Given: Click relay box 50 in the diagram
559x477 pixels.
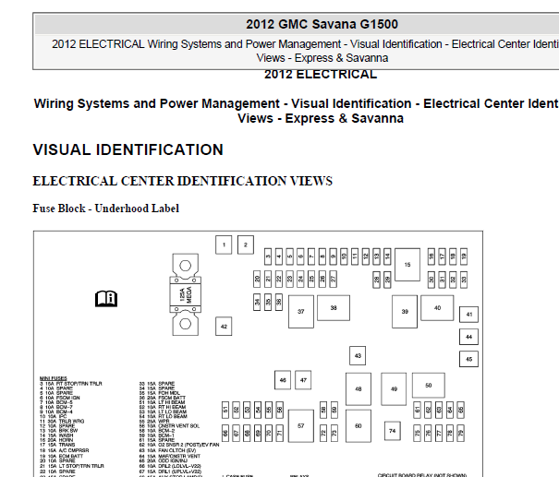Looking at the screenshot, I should (429, 385).
